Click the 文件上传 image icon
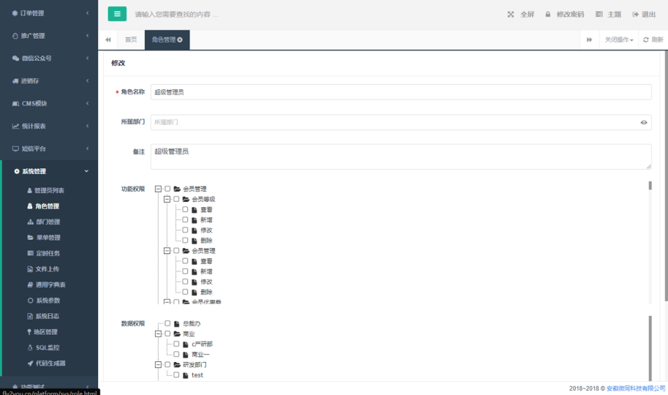This screenshot has width=668, height=395. (30, 269)
